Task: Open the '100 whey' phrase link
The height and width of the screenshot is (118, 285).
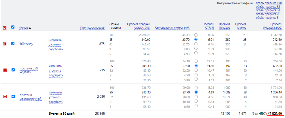Action: pyautogui.click(x=26, y=44)
